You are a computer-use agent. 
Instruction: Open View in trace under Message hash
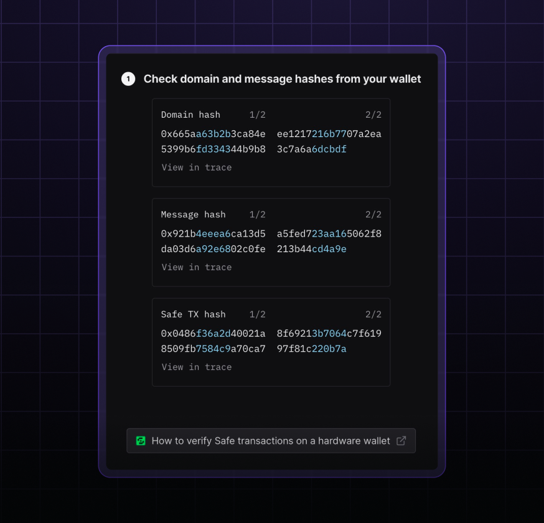click(197, 267)
